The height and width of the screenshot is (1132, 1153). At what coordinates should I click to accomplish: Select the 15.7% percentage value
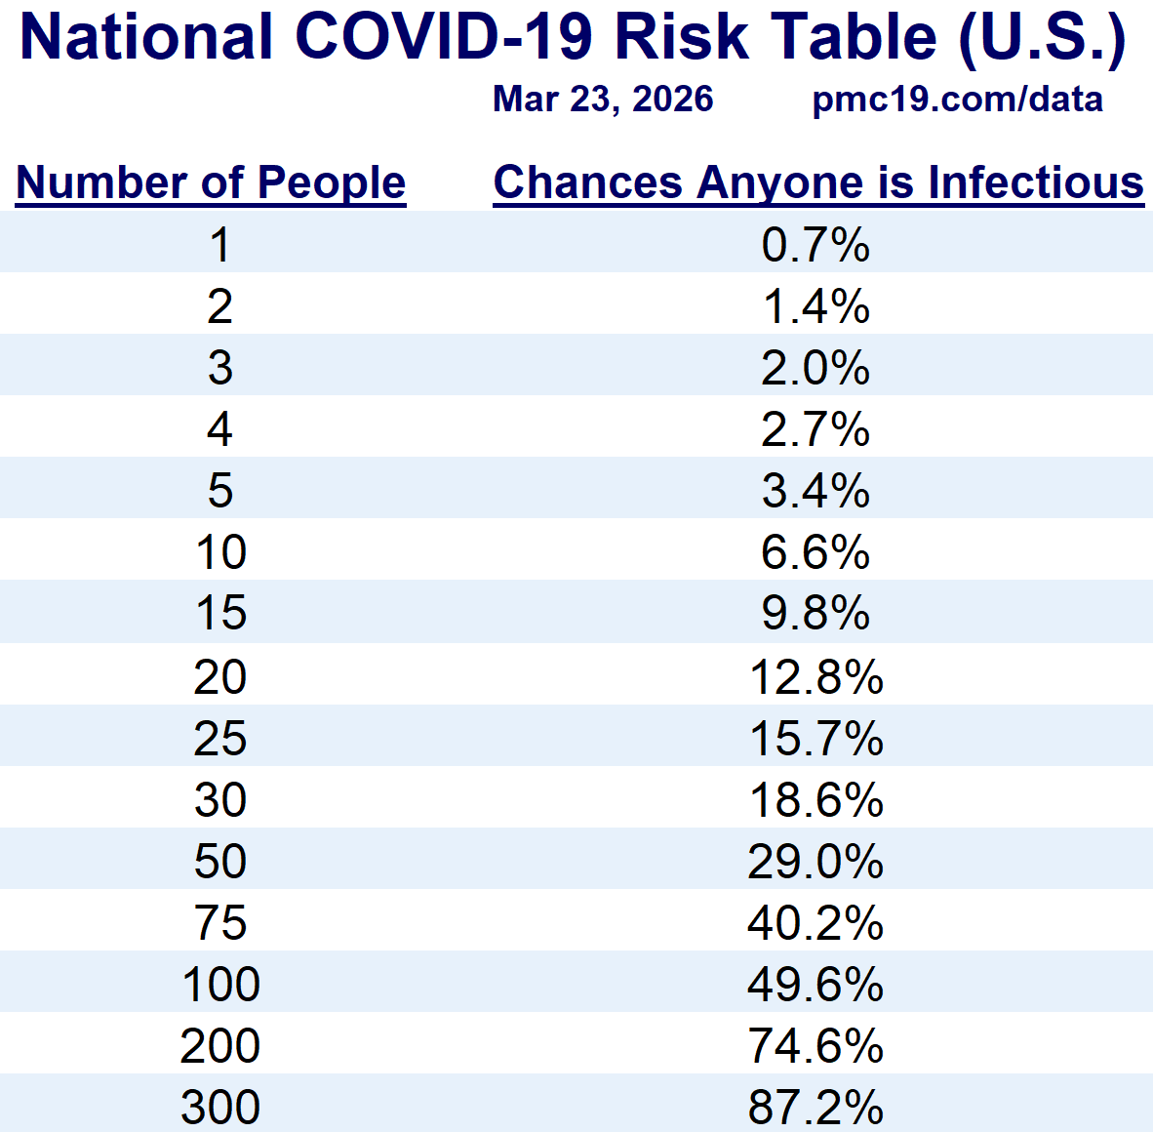[815, 738]
